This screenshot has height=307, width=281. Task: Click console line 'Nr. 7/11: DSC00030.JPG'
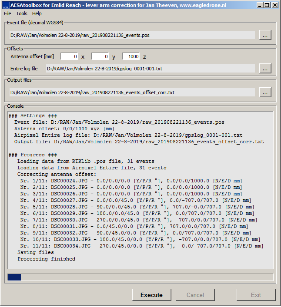(x=139, y=220)
